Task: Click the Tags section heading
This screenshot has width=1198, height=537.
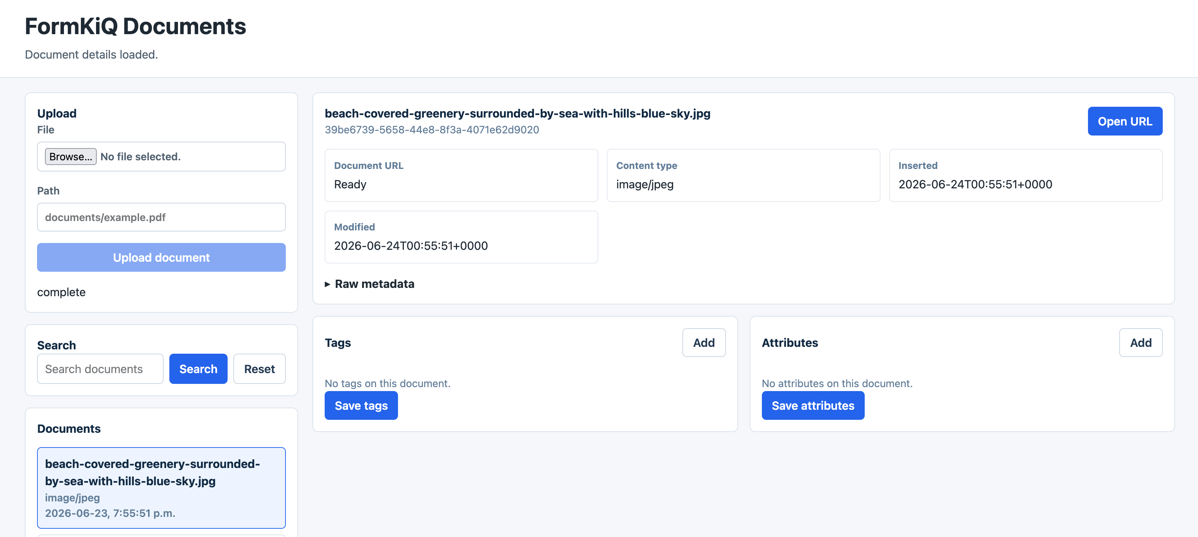Action: click(338, 343)
